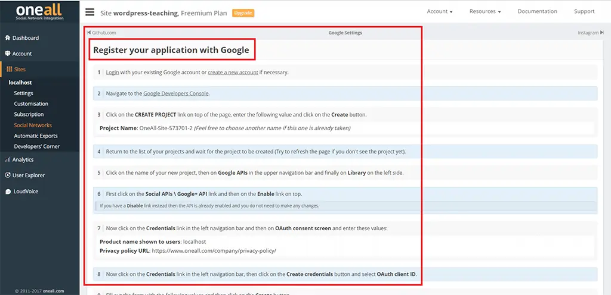The image size is (611, 295).
Task: Go to previous network Github.com
Action: coord(101,33)
